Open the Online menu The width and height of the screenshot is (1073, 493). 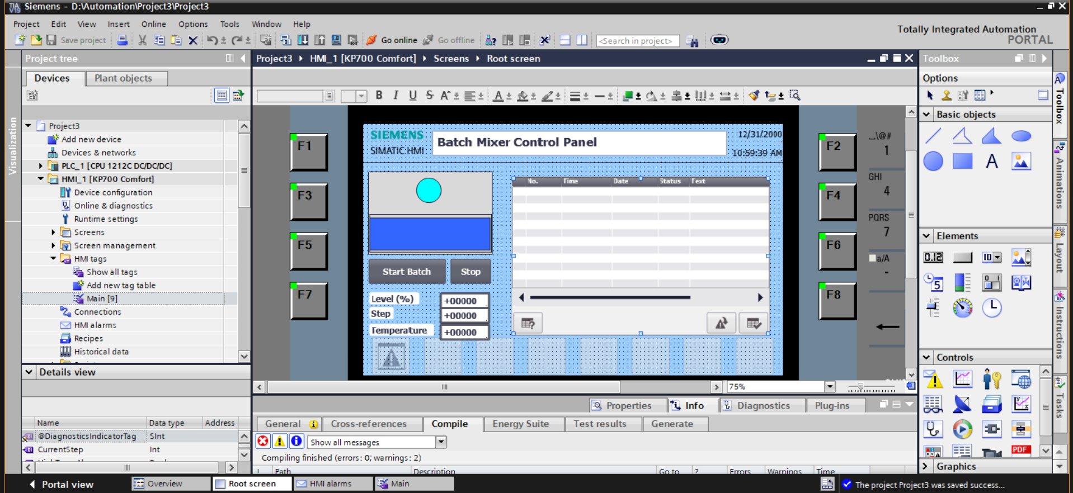(x=153, y=24)
